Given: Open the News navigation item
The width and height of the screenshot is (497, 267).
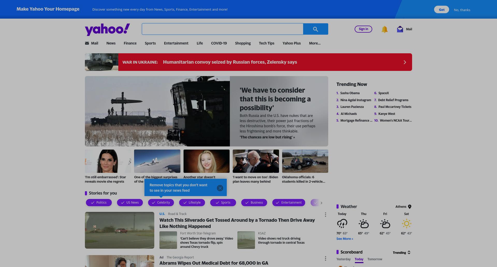Looking at the screenshot, I should pyautogui.click(x=111, y=43).
